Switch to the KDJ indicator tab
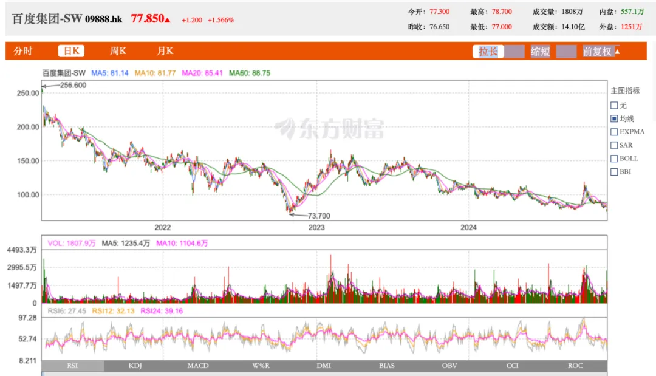The width and height of the screenshot is (656, 376). tap(135, 366)
